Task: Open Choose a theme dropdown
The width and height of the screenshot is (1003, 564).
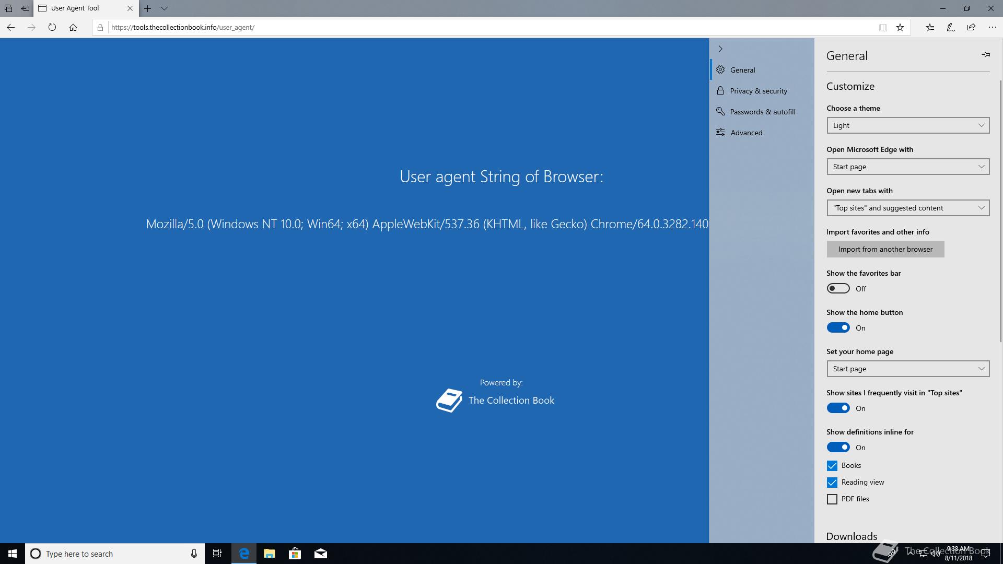Action: pyautogui.click(x=908, y=125)
